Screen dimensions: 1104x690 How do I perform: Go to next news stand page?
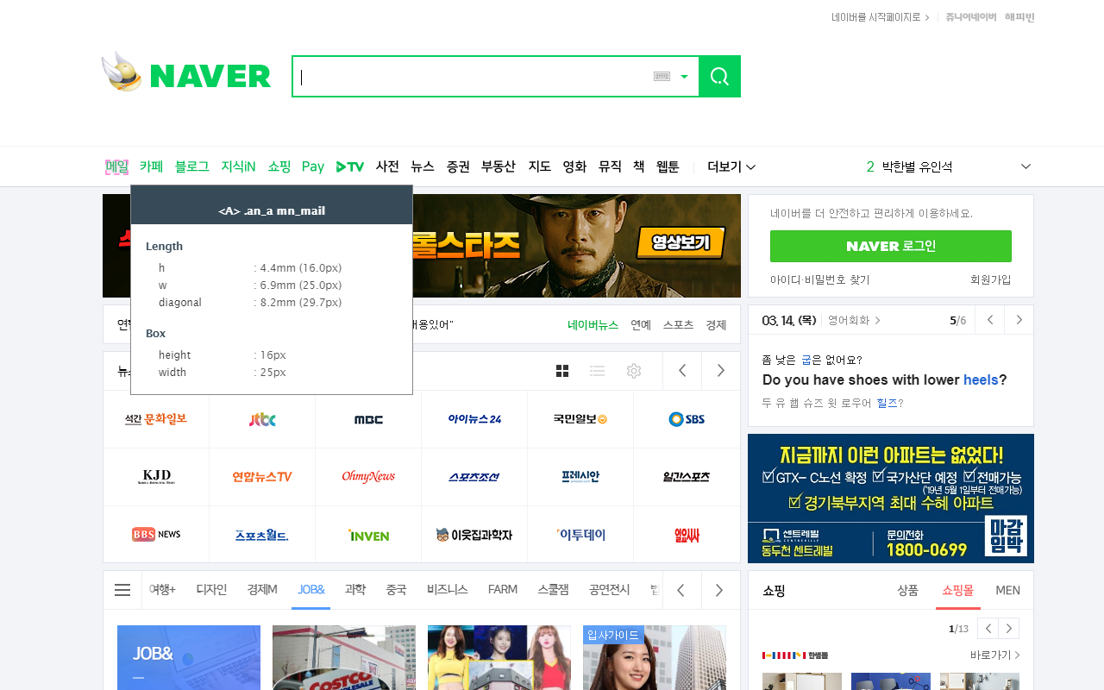[721, 371]
